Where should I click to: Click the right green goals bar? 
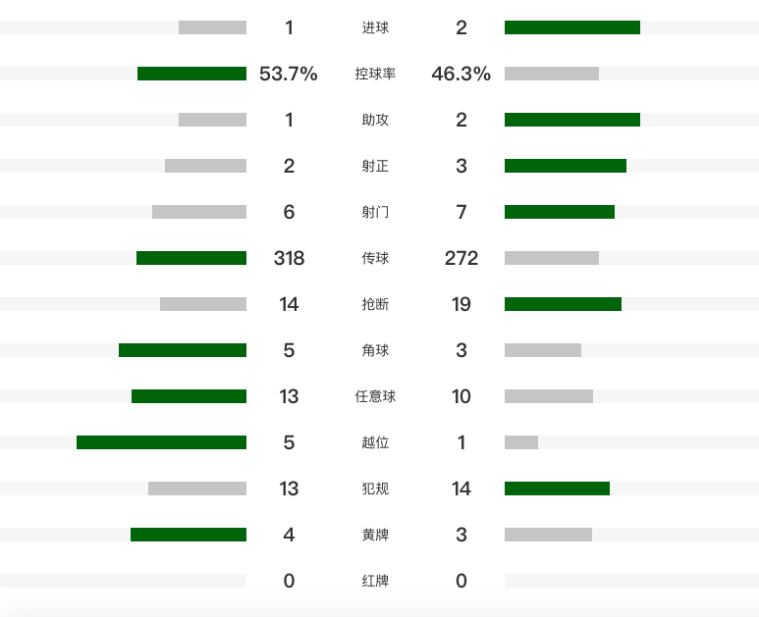click(571, 27)
